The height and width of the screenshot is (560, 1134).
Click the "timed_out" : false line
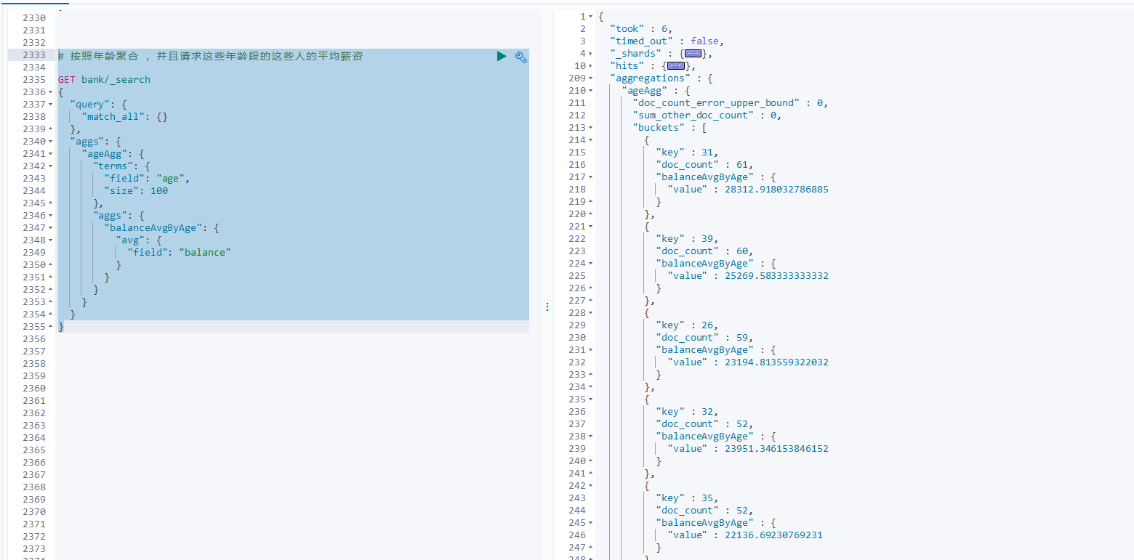(667, 41)
